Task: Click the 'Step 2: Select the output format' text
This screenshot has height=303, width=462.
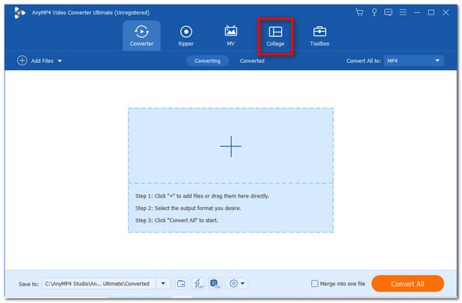Action: click(x=188, y=208)
